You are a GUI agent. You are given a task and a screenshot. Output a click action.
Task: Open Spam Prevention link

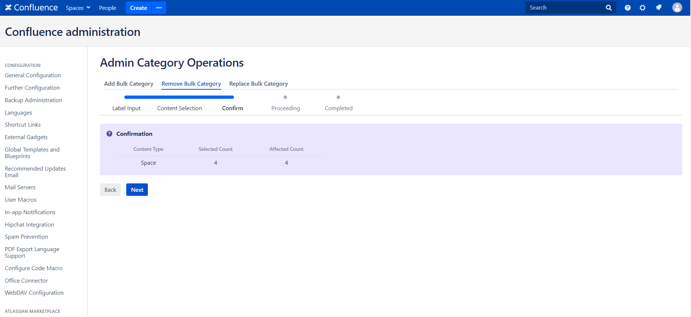click(26, 237)
